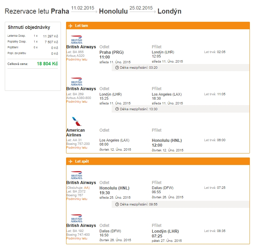The width and height of the screenshot is (254, 248).
Task: Select the Let zpět section header
Action: [158, 161]
